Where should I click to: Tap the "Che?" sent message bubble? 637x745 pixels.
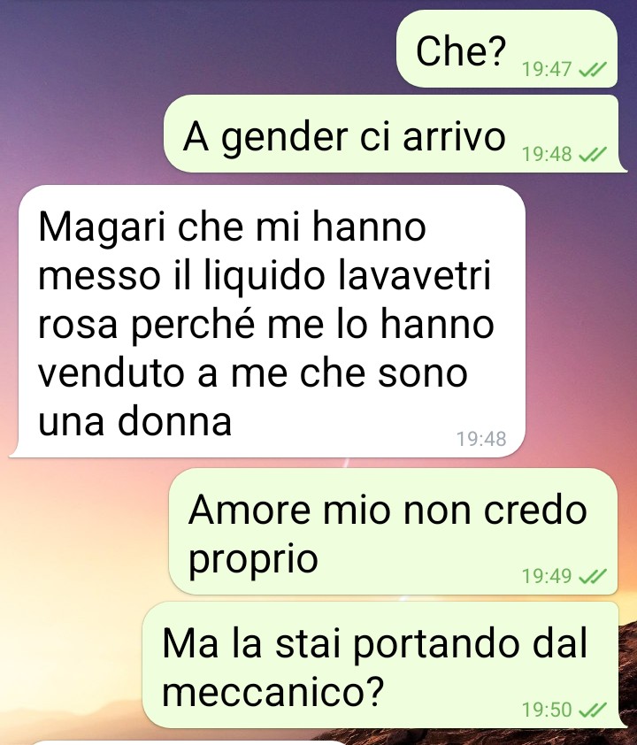coord(507,49)
